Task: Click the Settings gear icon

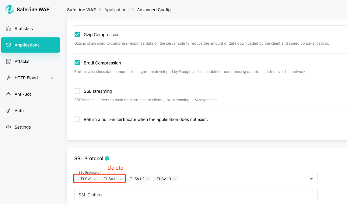Action: click(x=9, y=127)
